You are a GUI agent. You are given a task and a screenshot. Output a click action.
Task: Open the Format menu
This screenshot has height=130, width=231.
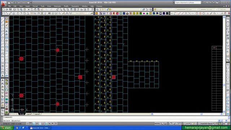click(35, 6)
